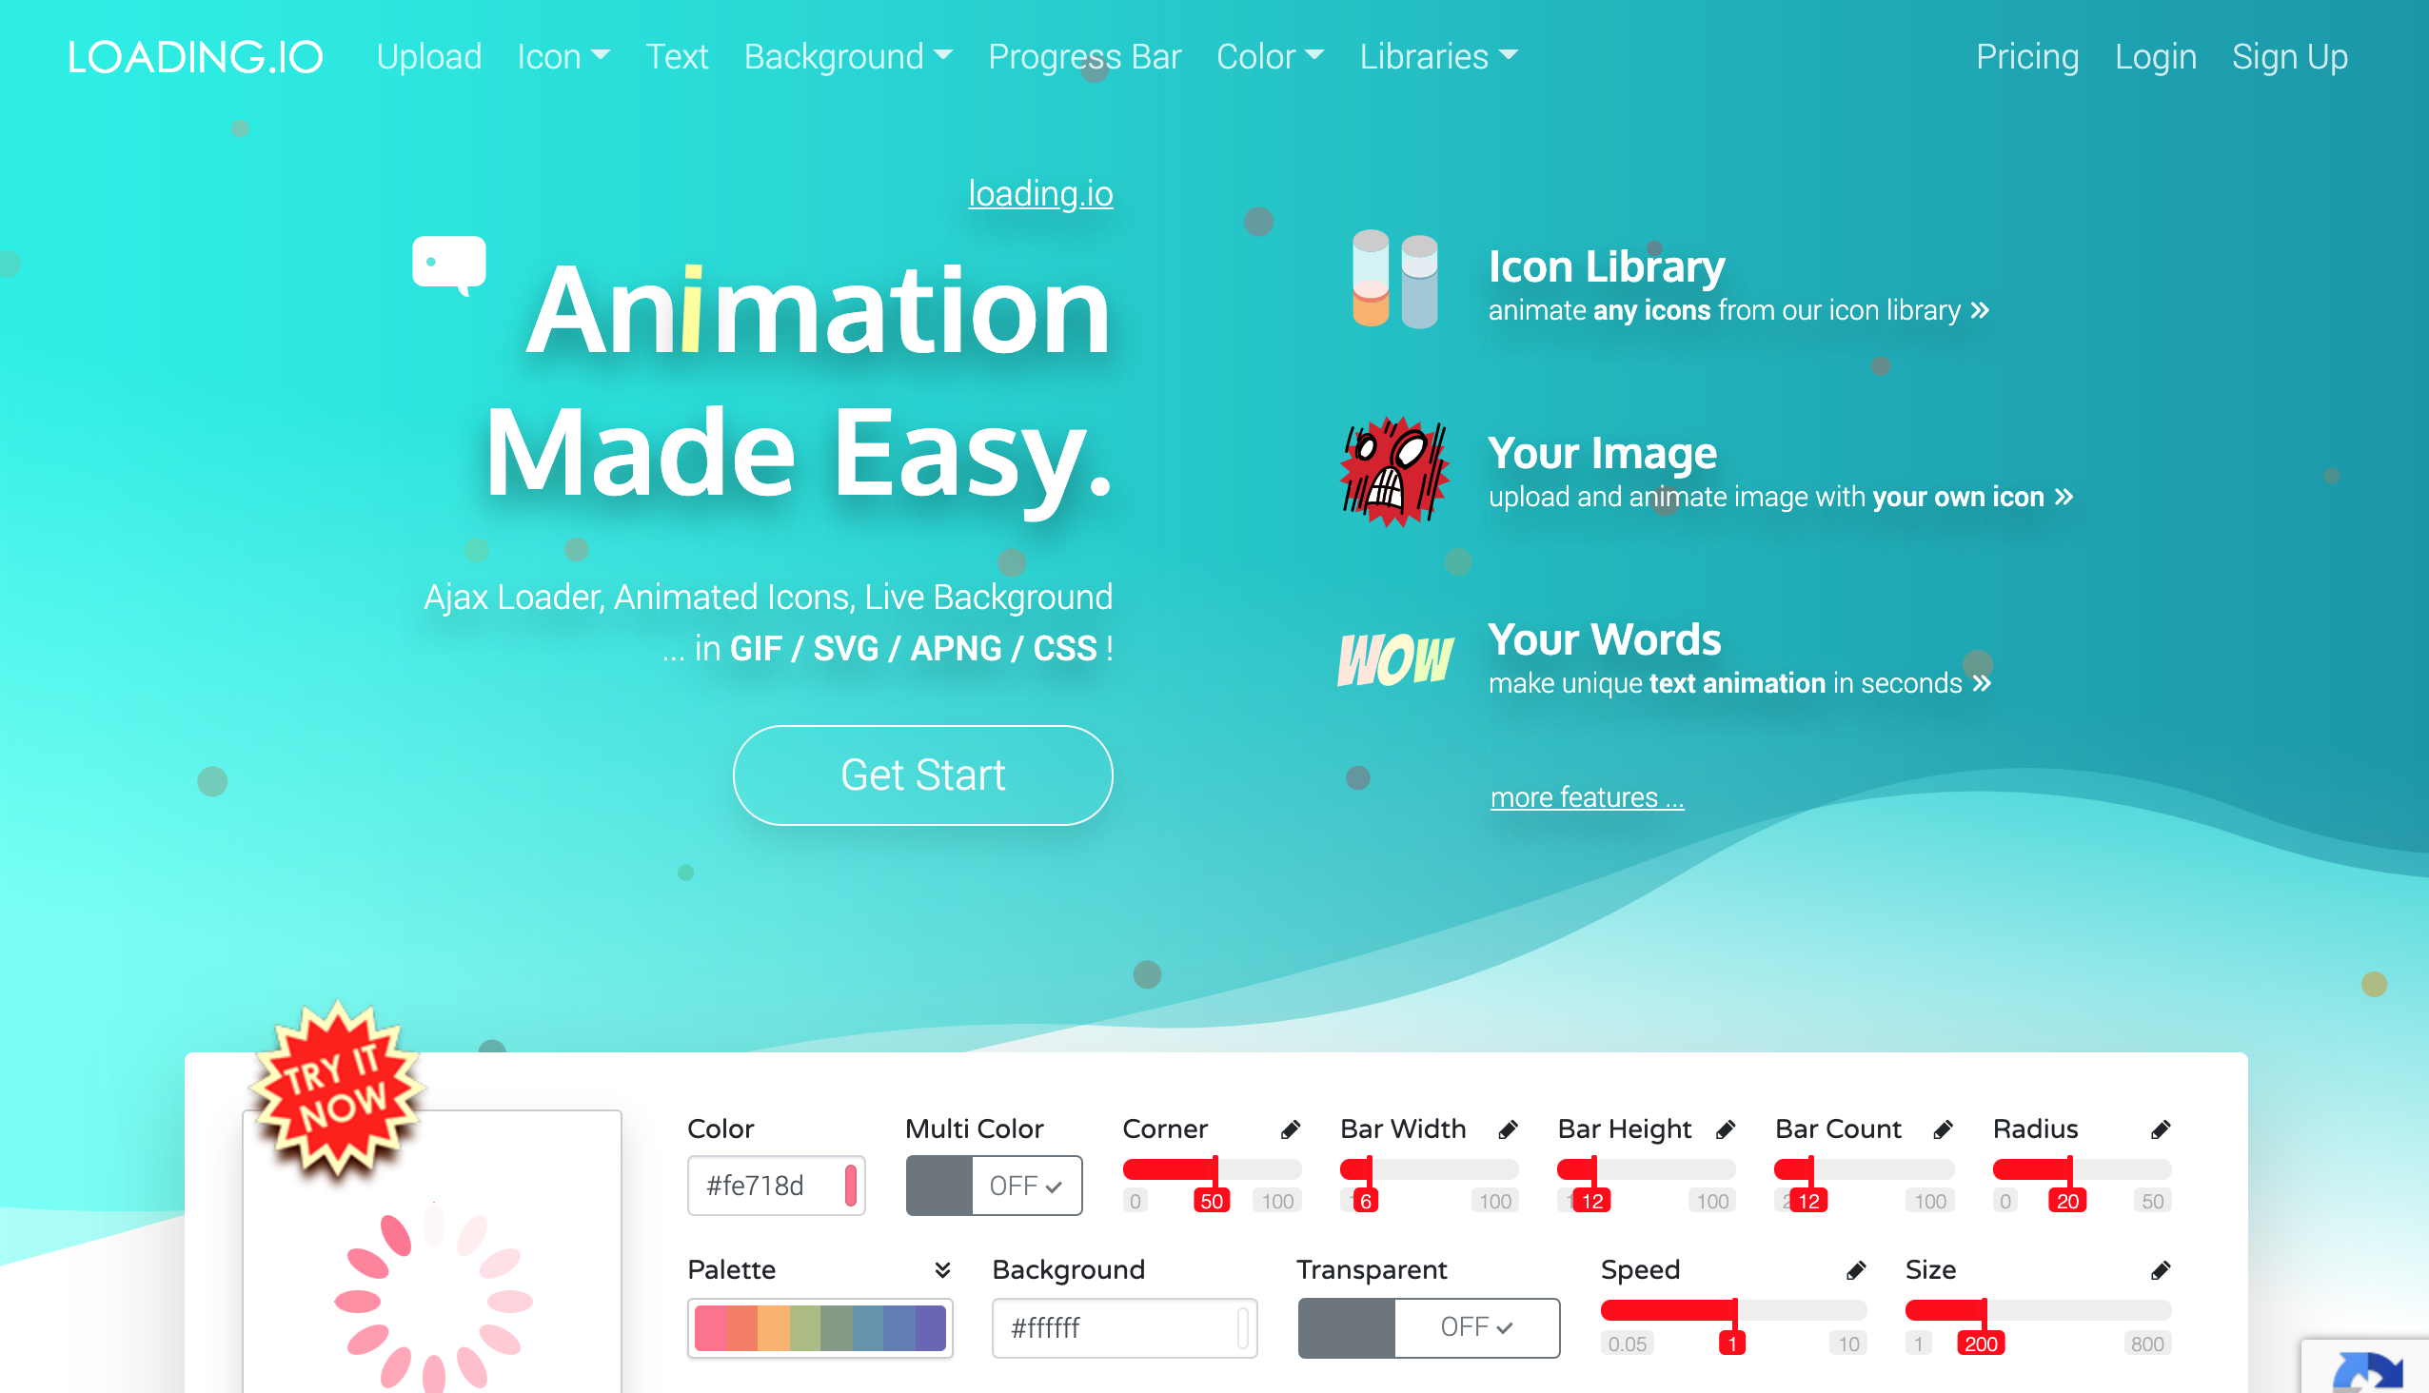2429x1393 pixels.
Task: Open the Libraries dropdown menu
Action: point(1440,55)
